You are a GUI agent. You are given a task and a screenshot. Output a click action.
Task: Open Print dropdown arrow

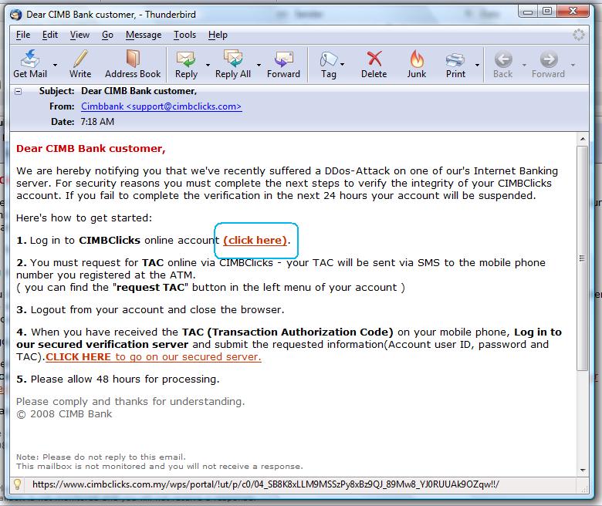[x=477, y=66]
